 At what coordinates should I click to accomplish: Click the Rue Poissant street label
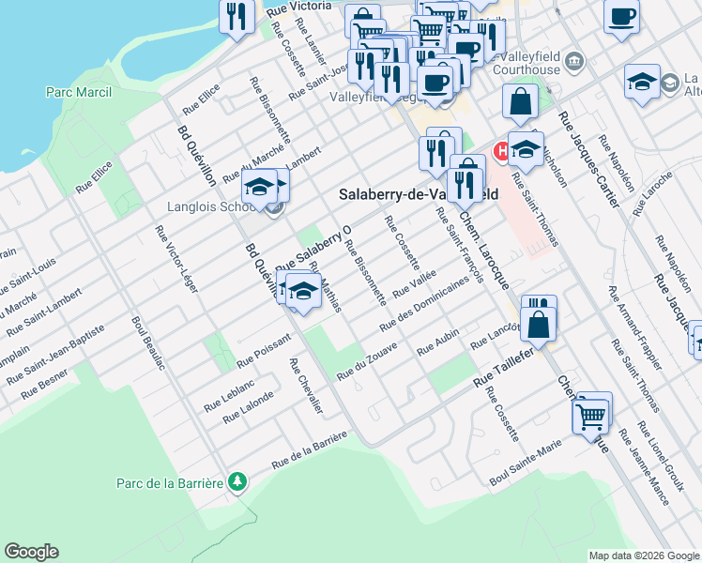pos(264,351)
